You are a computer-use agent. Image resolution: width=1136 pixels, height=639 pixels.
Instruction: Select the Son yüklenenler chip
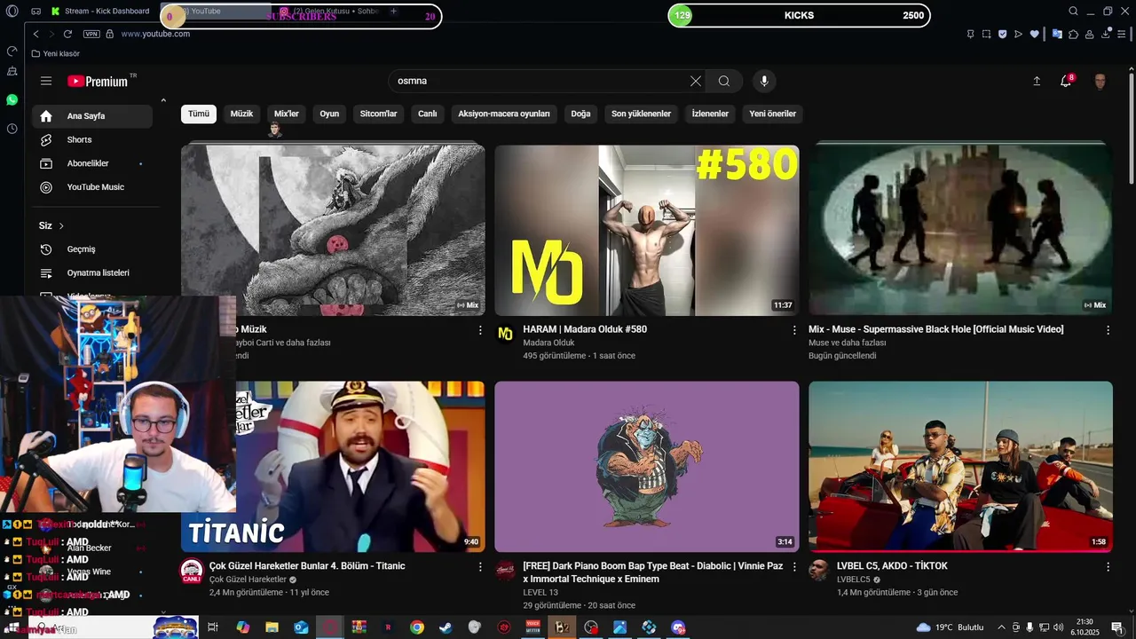(641, 114)
